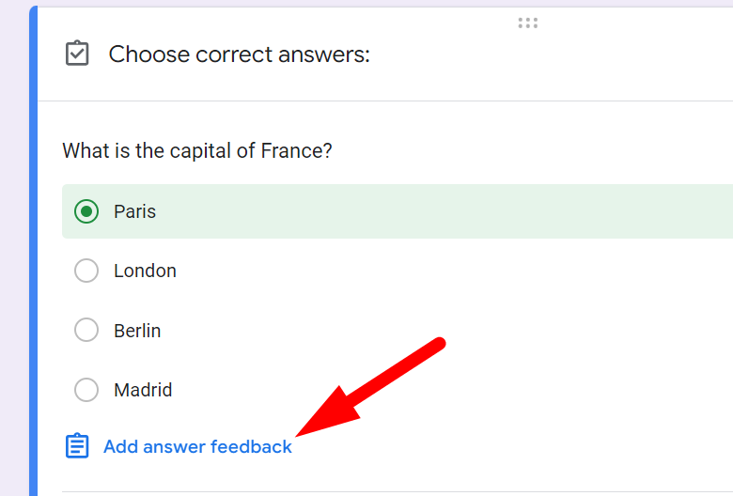The width and height of the screenshot is (733, 496).
Task: Select the Paris radio button
Action: [x=86, y=211]
